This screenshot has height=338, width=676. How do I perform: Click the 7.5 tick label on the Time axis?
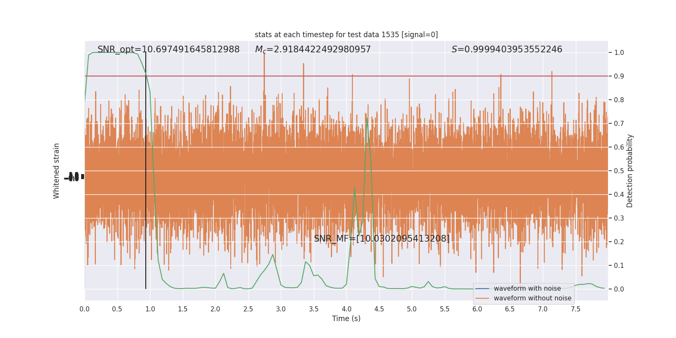pos(575,309)
